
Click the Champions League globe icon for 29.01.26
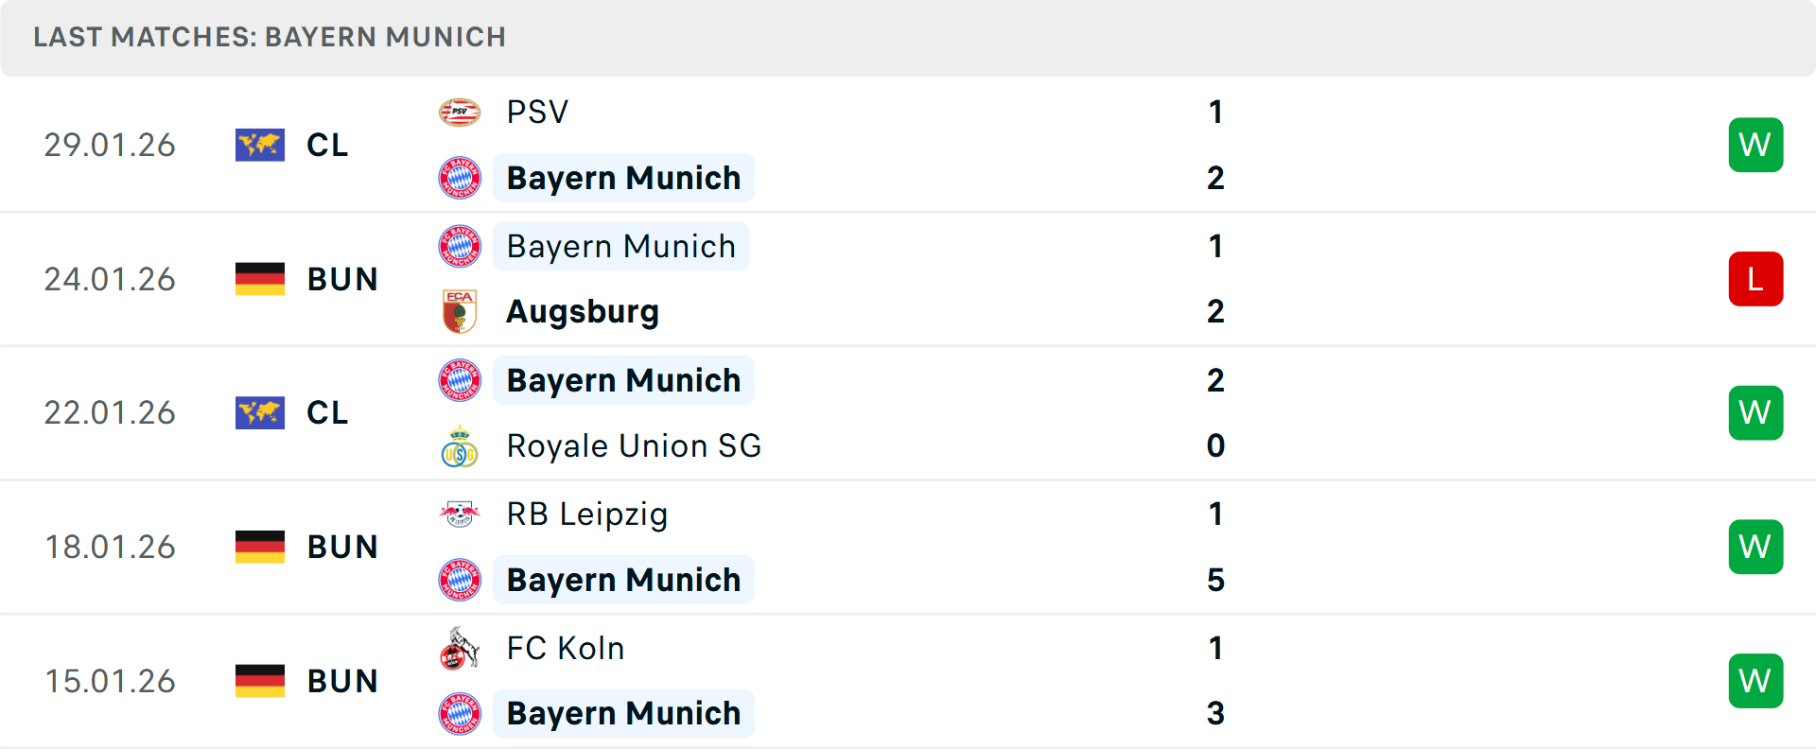click(260, 145)
